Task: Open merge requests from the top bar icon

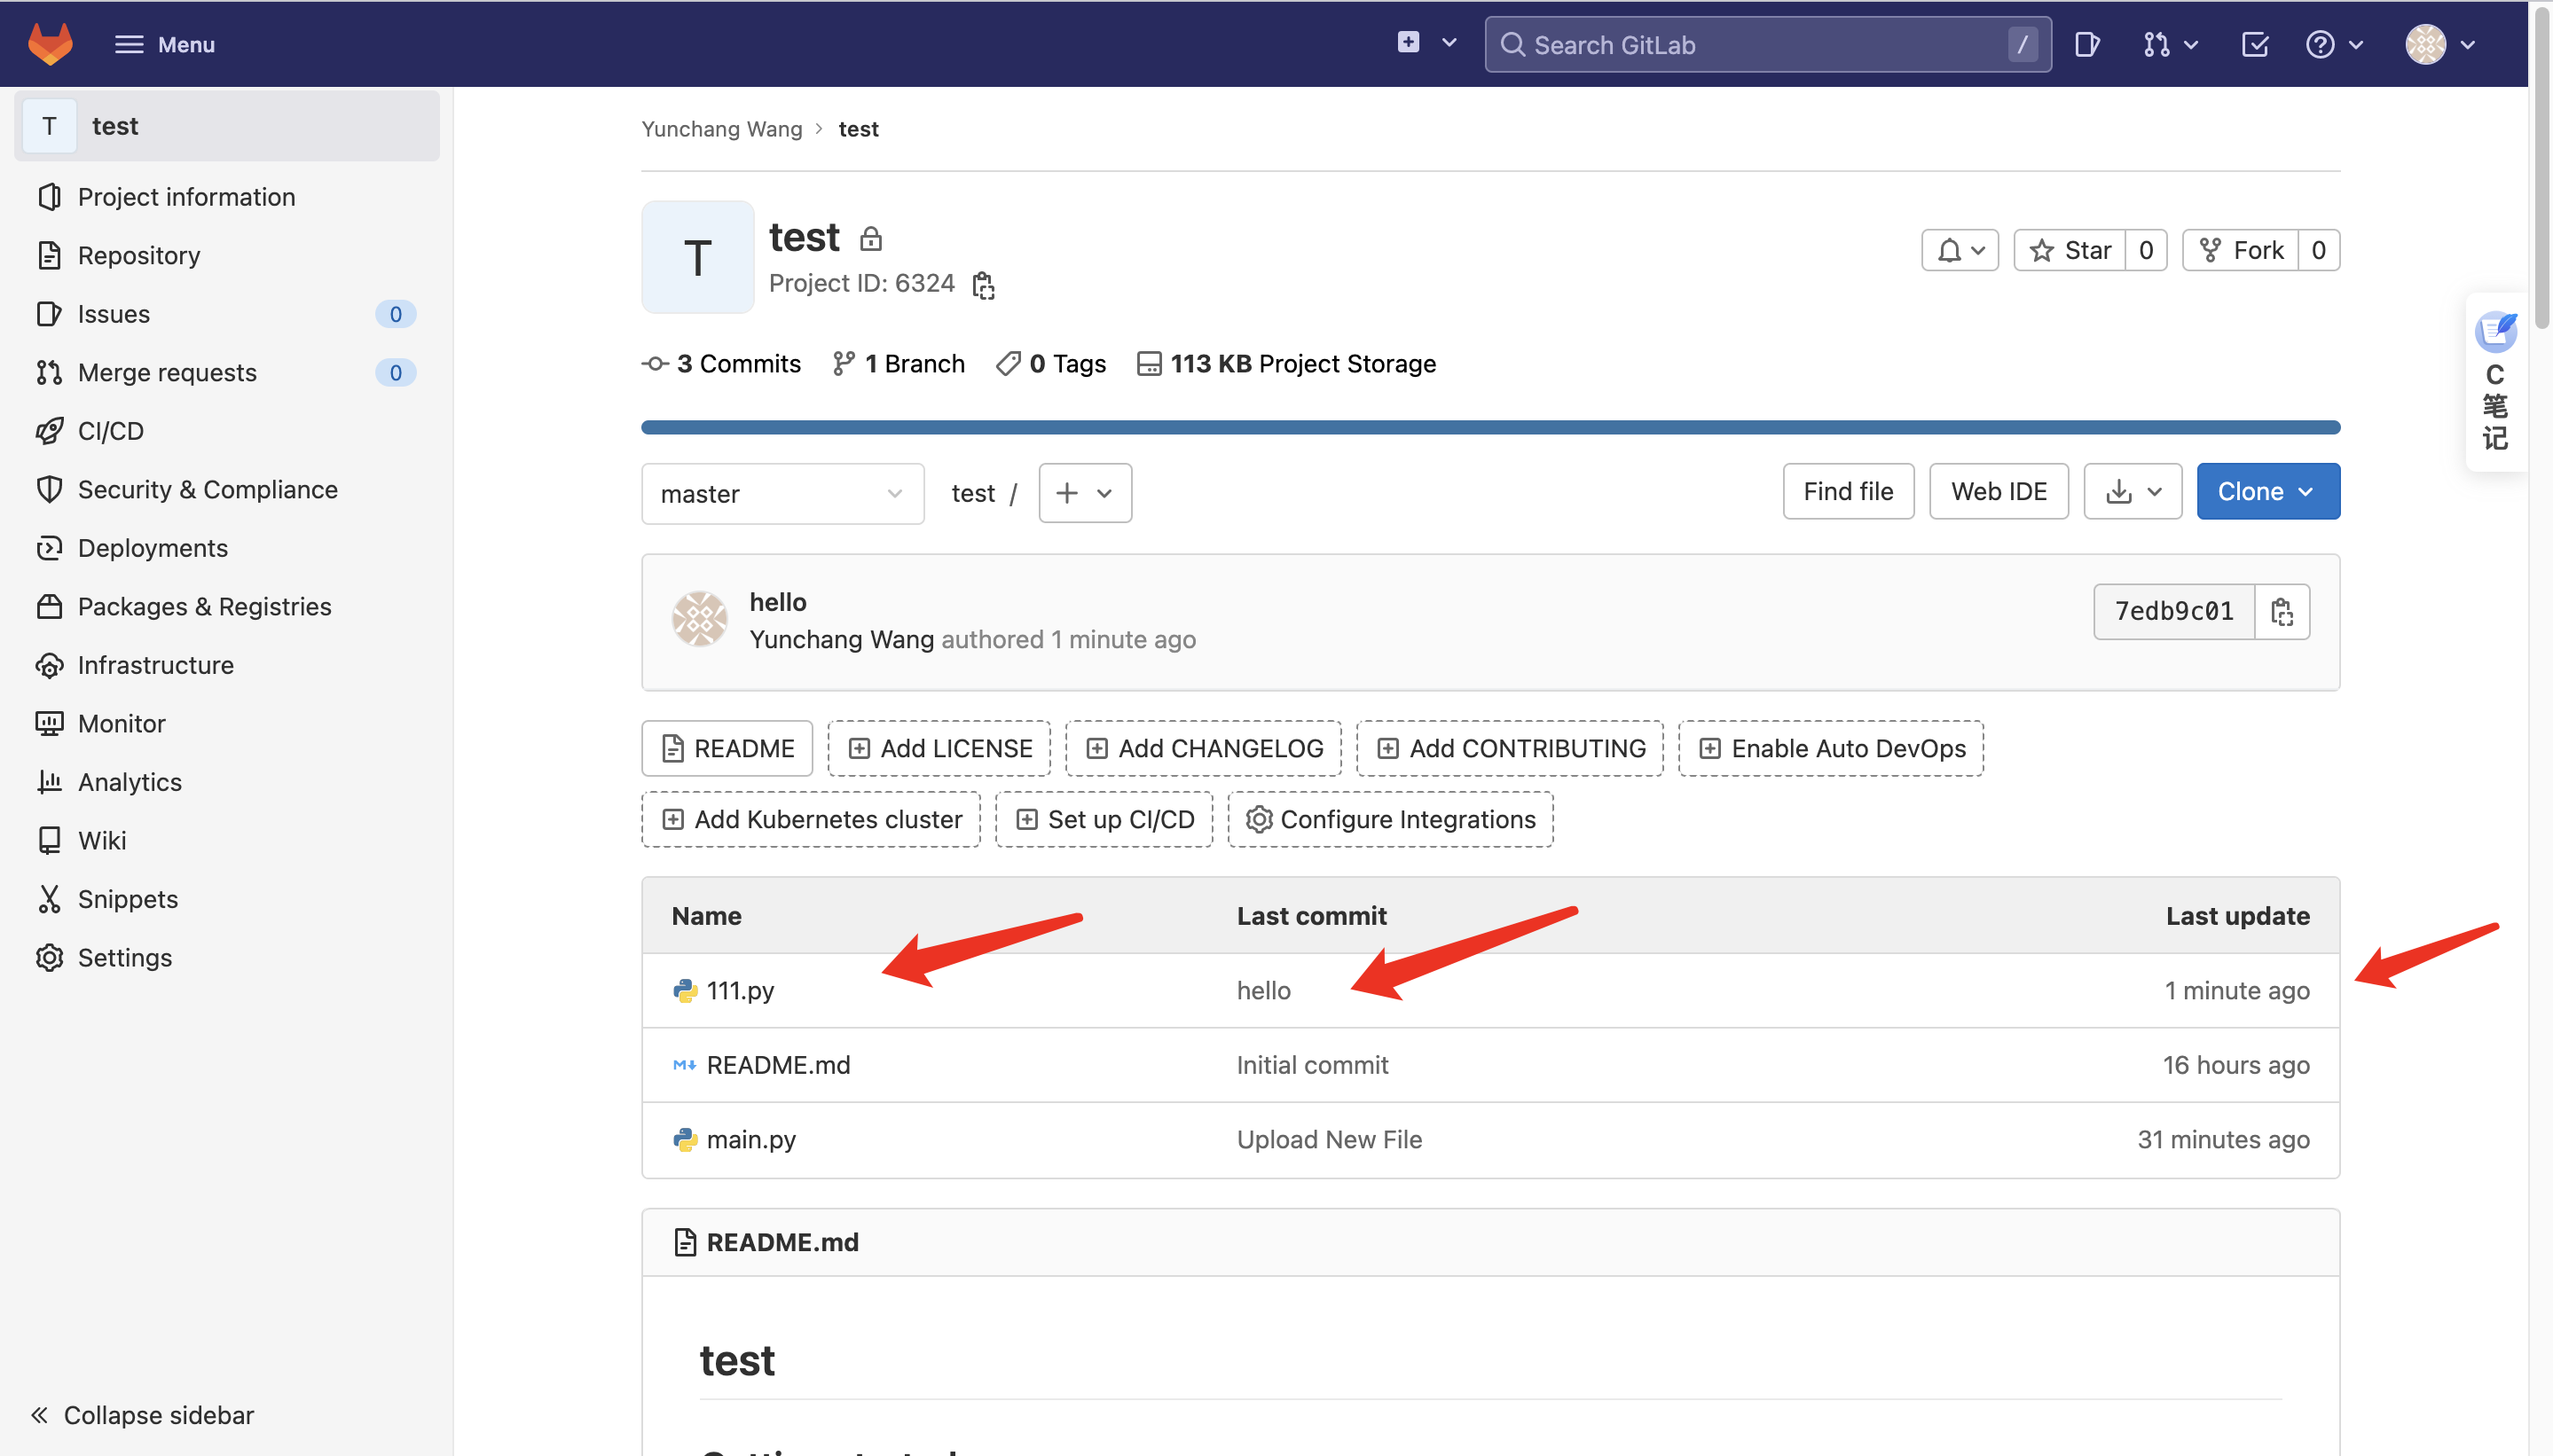Action: tap(2160, 44)
